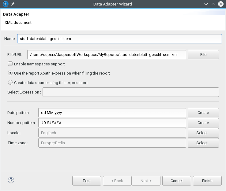Click the Date pattern input field
The height and width of the screenshot is (191, 226).
112,113
